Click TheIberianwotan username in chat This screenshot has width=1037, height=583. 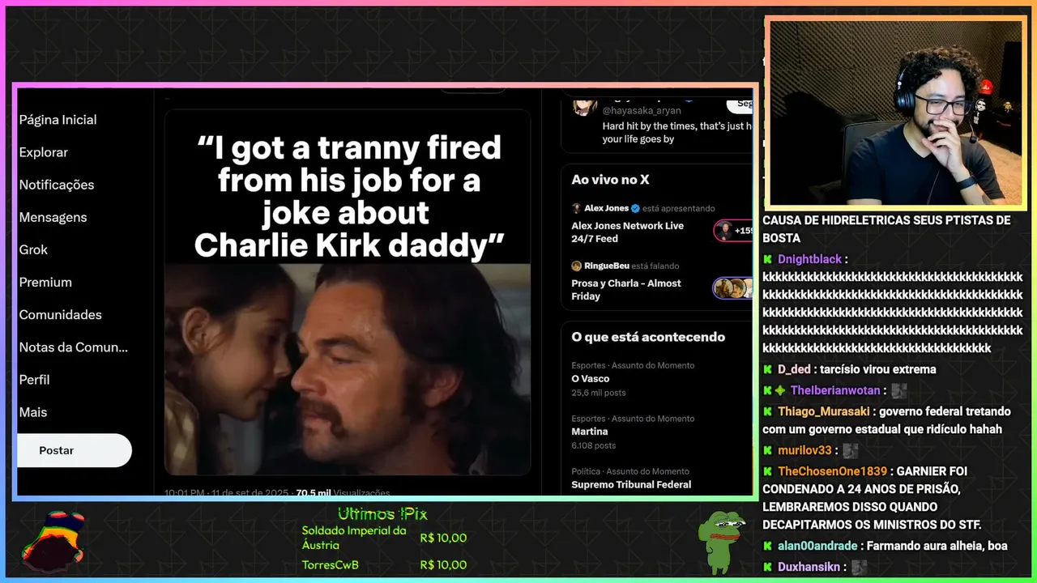tap(835, 390)
